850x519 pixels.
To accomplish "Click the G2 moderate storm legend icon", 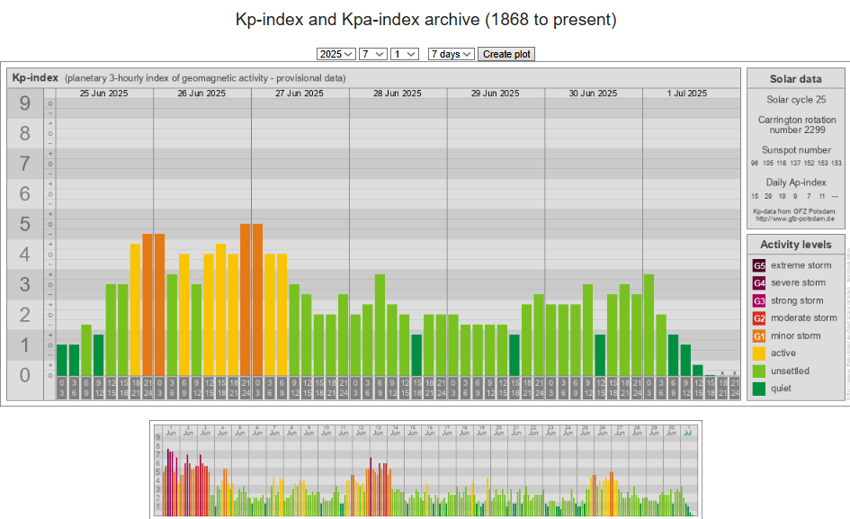I will 759,318.
